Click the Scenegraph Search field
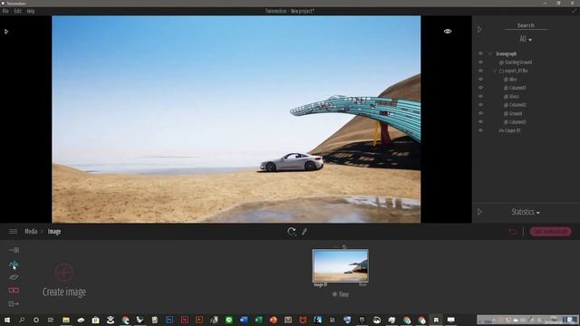Screen dimensions: 580x326 526,25
